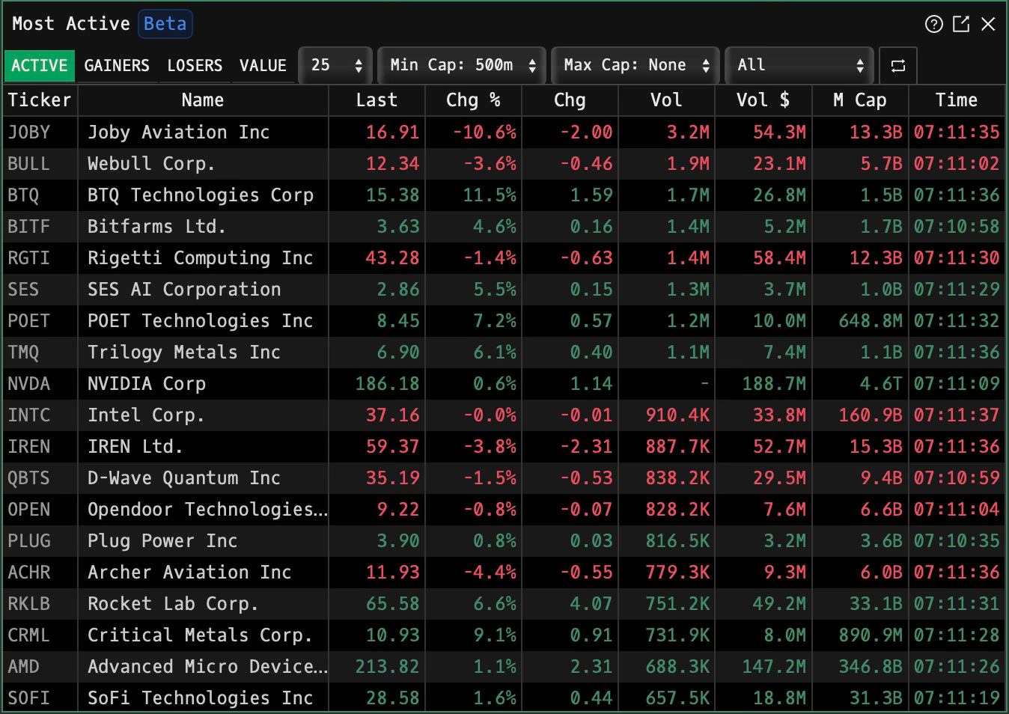Select the BULL ticker
This screenshot has width=1009, height=714.
click(x=28, y=164)
